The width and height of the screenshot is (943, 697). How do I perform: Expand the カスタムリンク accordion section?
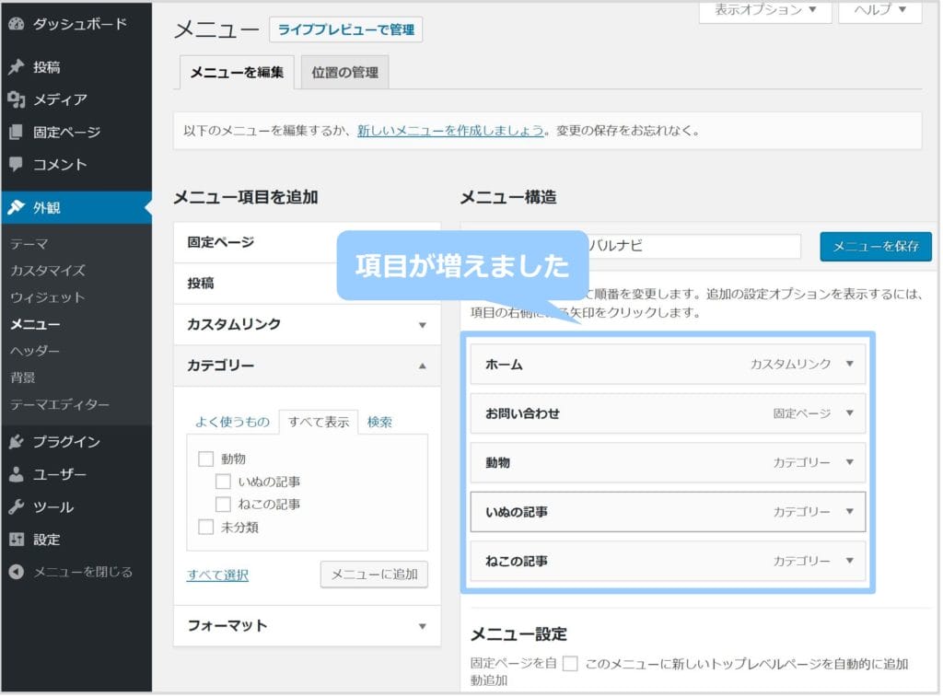(422, 325)
